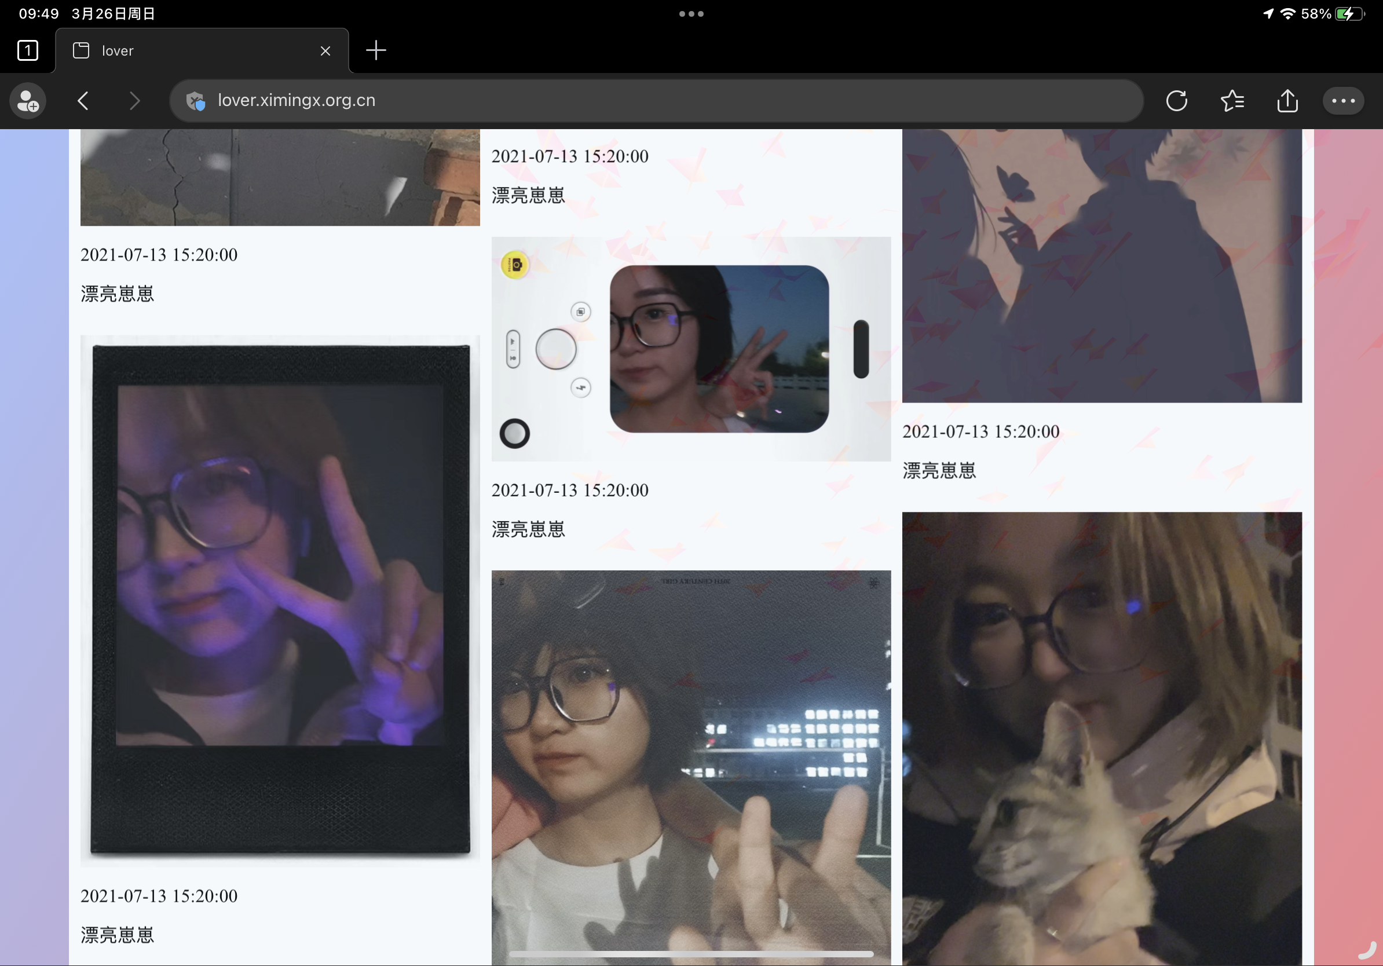Add this page to favorites
The image size is (1383, 966).
(x=1232, y=101)
